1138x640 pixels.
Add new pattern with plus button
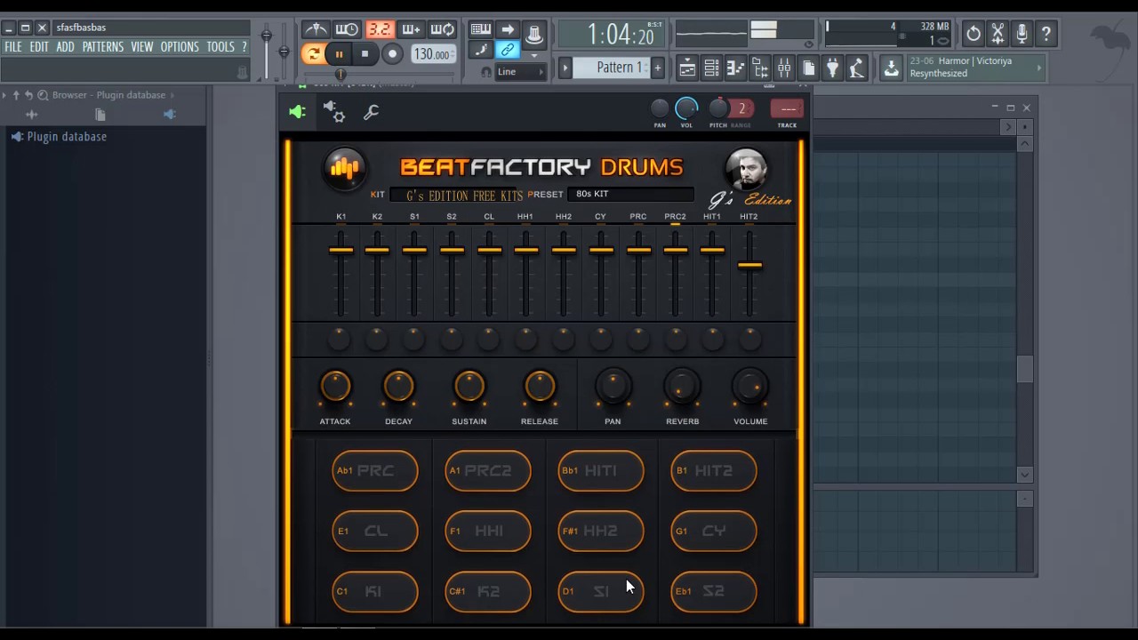coord(658,68)
